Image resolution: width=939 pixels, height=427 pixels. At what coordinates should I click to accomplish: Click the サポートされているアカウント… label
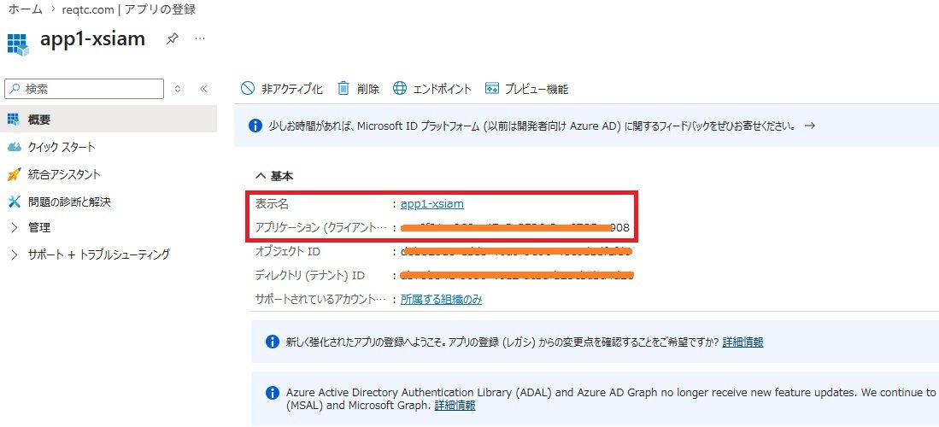pyautogui.click(x=320, y=300)
